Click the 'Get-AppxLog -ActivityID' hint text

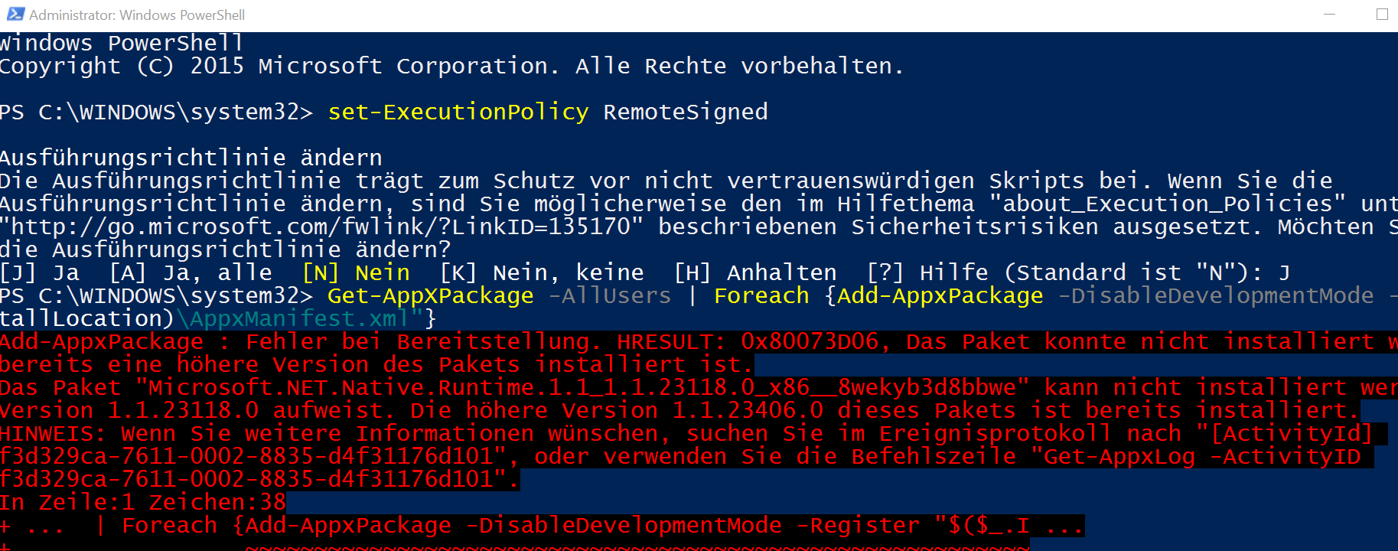coord(1202,456)
